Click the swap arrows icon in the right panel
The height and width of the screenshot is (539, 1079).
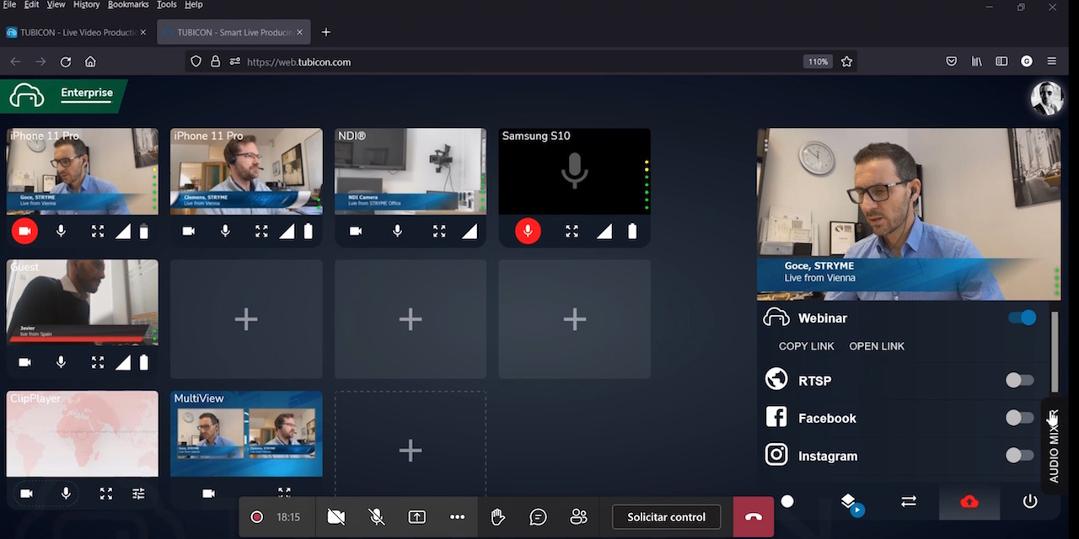(909, 501)
